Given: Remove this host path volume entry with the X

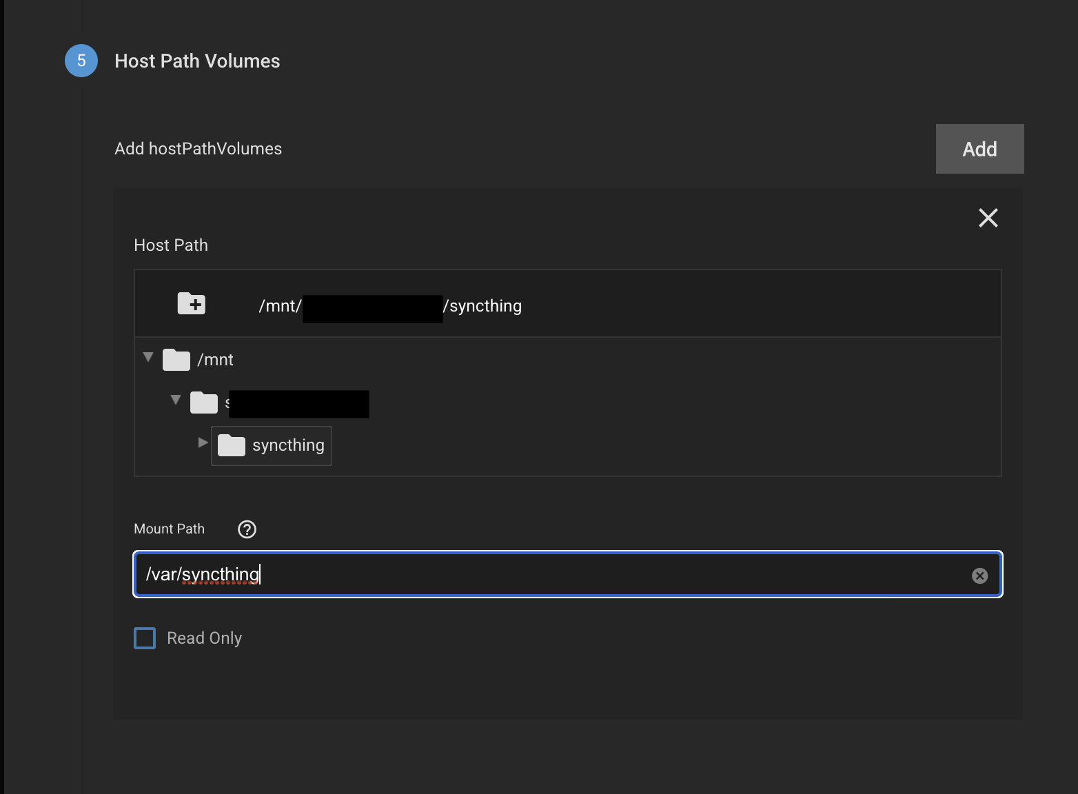Looking at the screenshot, I should pos(988,218).
